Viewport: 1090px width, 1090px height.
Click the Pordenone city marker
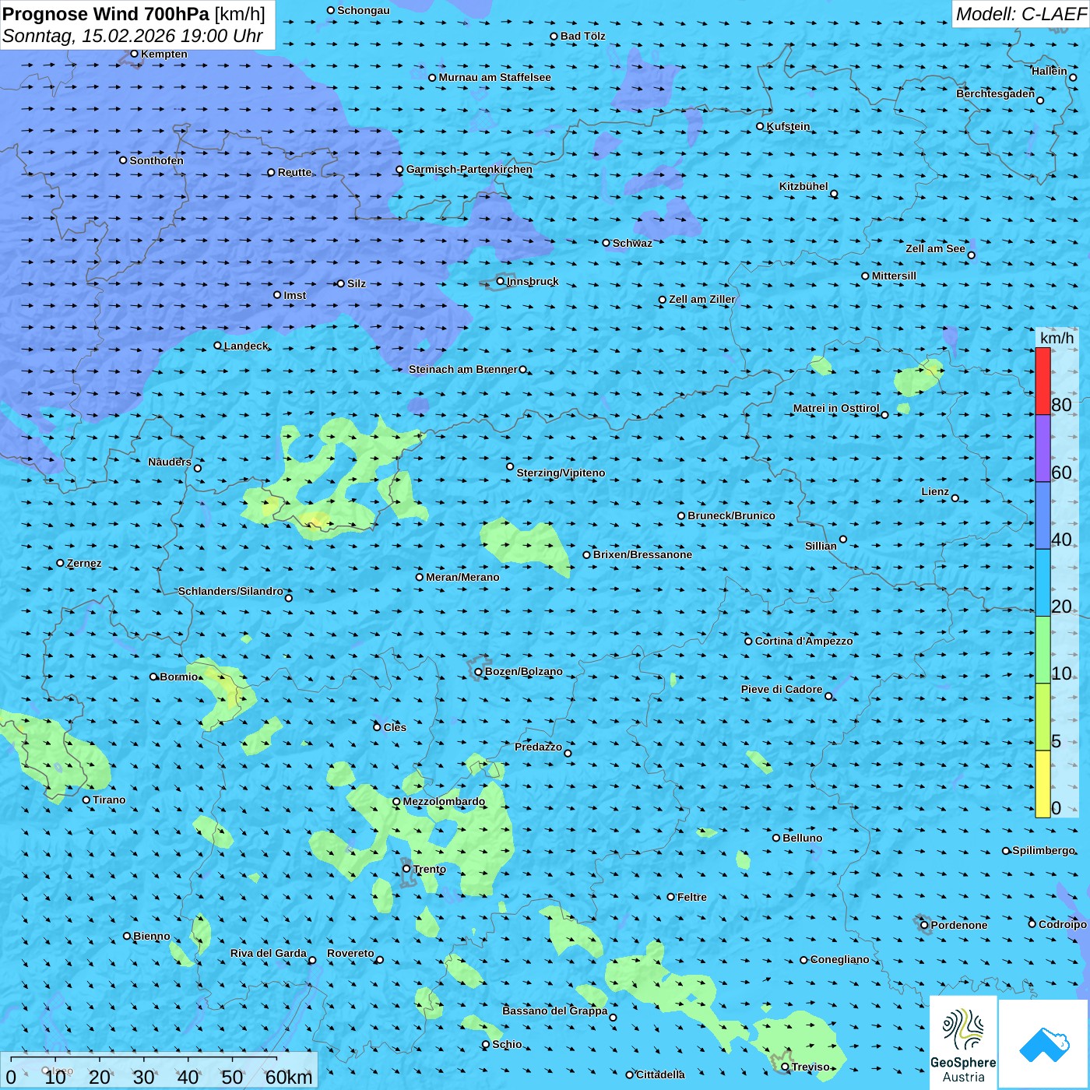(x=924, y=925)
